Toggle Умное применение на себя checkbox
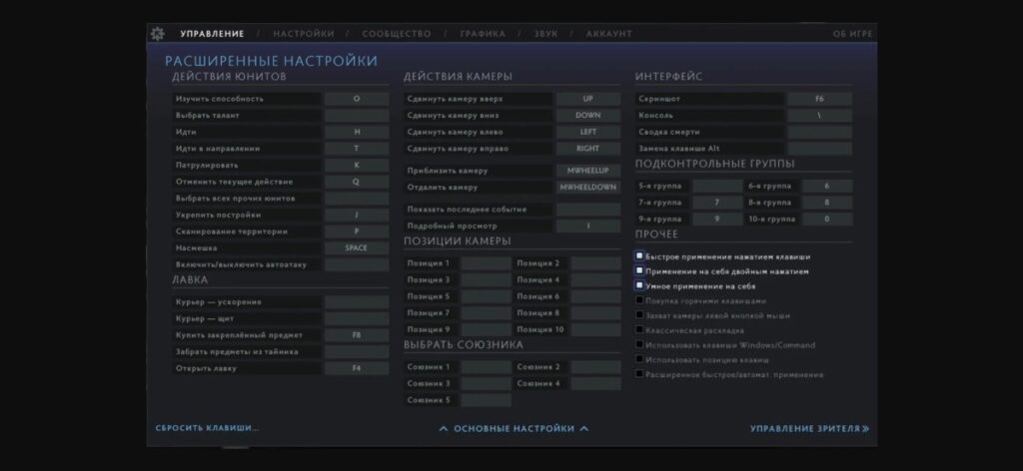This screenshot has width=1023, height=471. [640, 286]
